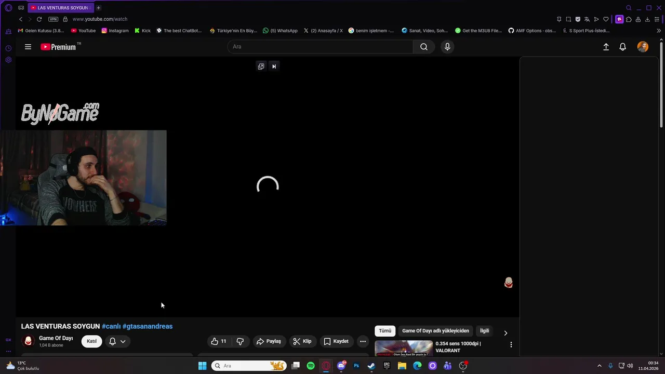Select the İlgili chip

point(484,331)
